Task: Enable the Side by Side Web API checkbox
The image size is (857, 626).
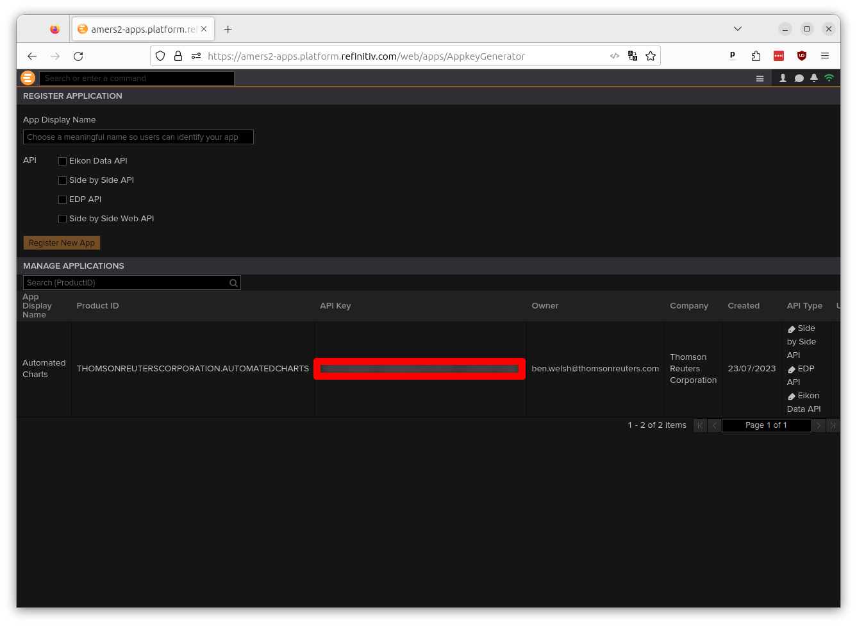Action: [x=62, y=219]
